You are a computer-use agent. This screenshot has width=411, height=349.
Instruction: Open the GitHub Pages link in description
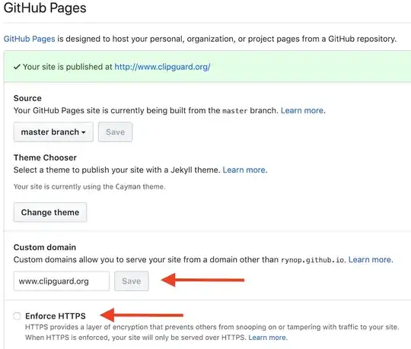coord(30,39)
